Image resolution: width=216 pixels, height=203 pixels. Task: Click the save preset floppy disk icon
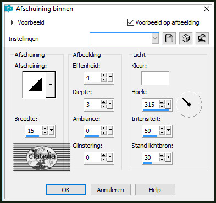click(169, 38)
